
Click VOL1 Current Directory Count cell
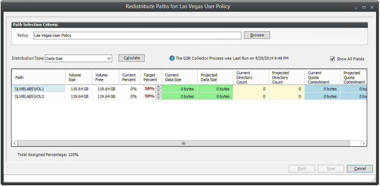click(251, 89)
